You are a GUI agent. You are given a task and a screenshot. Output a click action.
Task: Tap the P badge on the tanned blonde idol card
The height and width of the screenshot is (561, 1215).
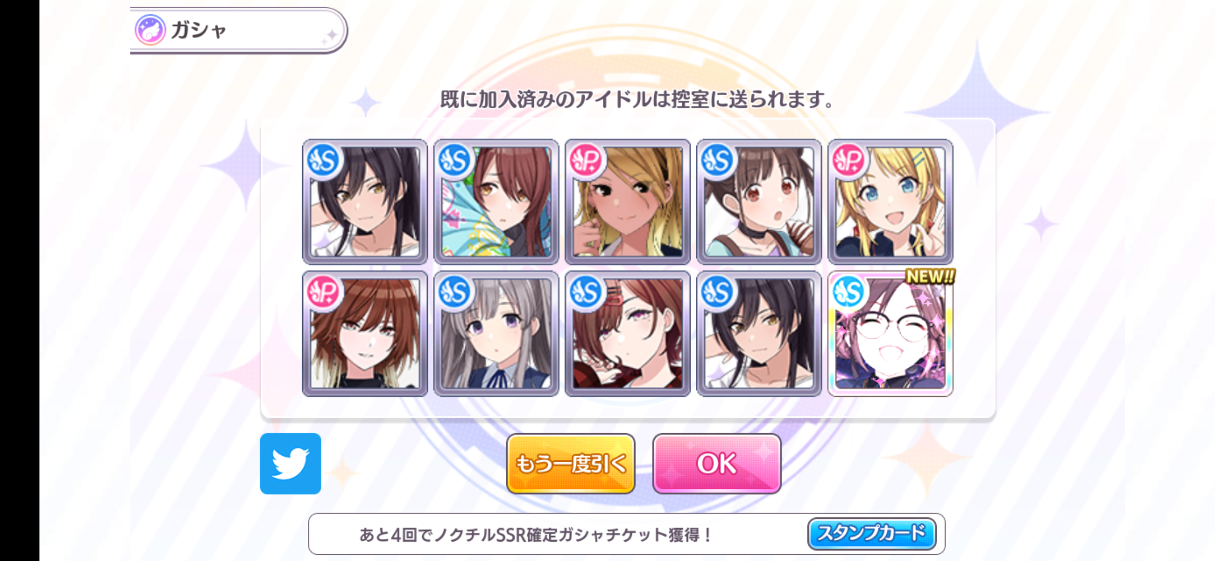click(586, 160)
